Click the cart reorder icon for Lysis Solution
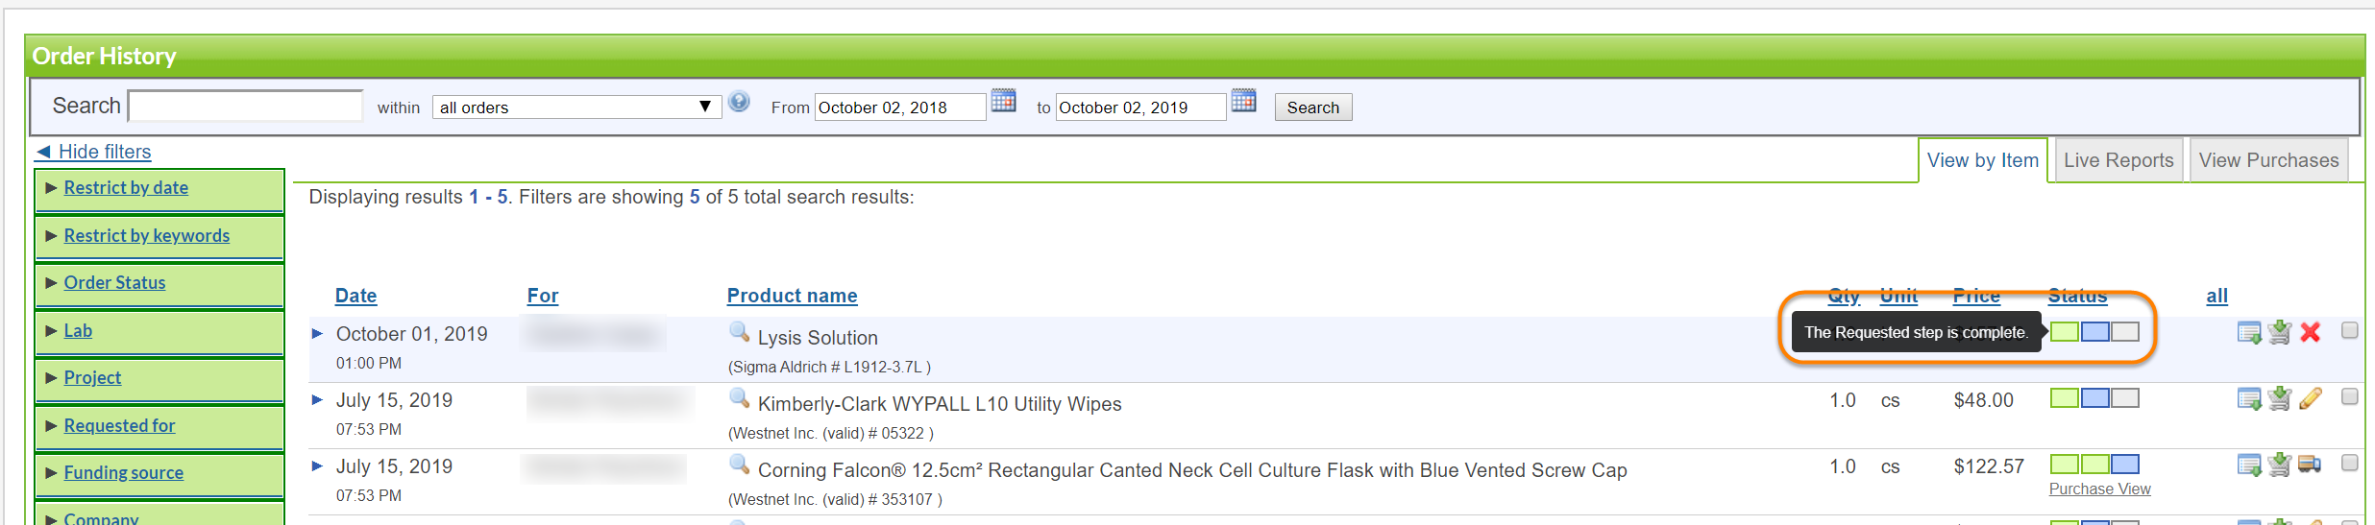Screen dimensions: 2375x525 (2279, 332)
